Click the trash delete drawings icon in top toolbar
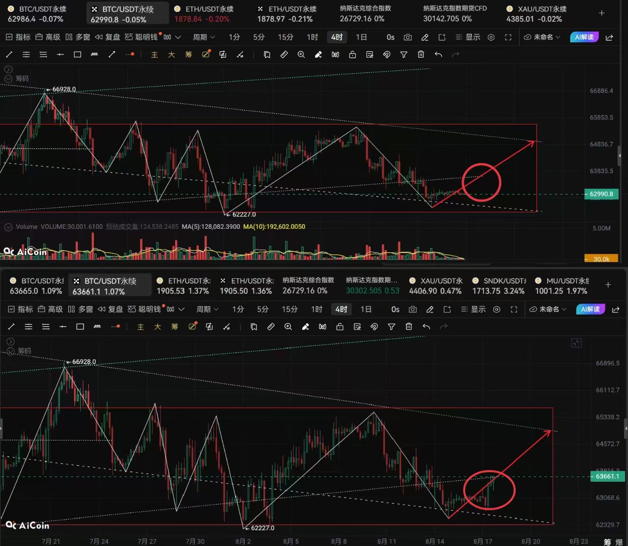 (421, 54)
